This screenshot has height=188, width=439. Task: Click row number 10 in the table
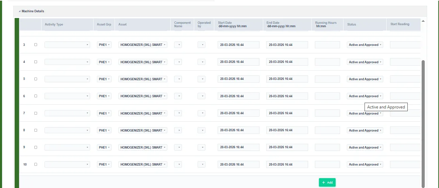coord(25,164)
